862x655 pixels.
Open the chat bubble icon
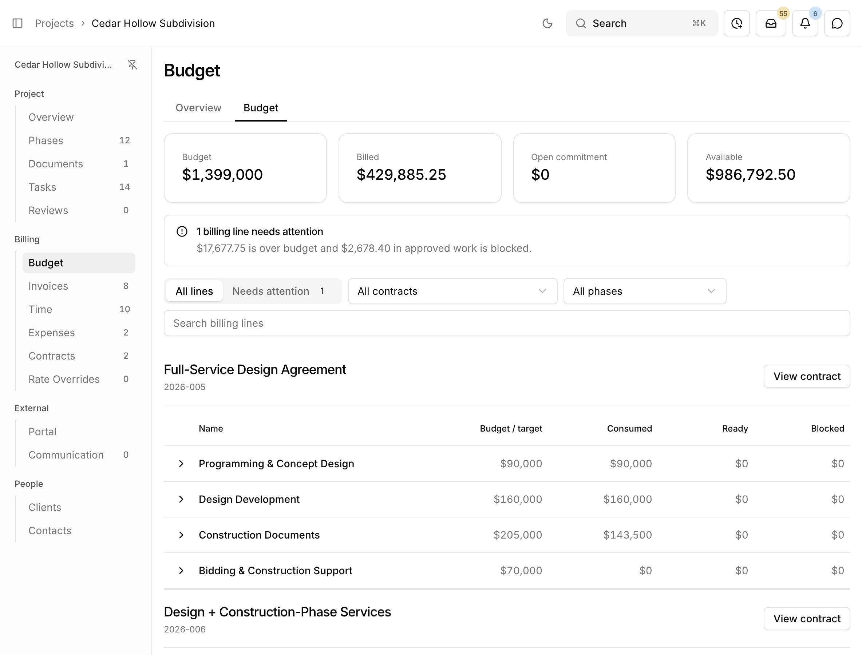tap(837, 23)
